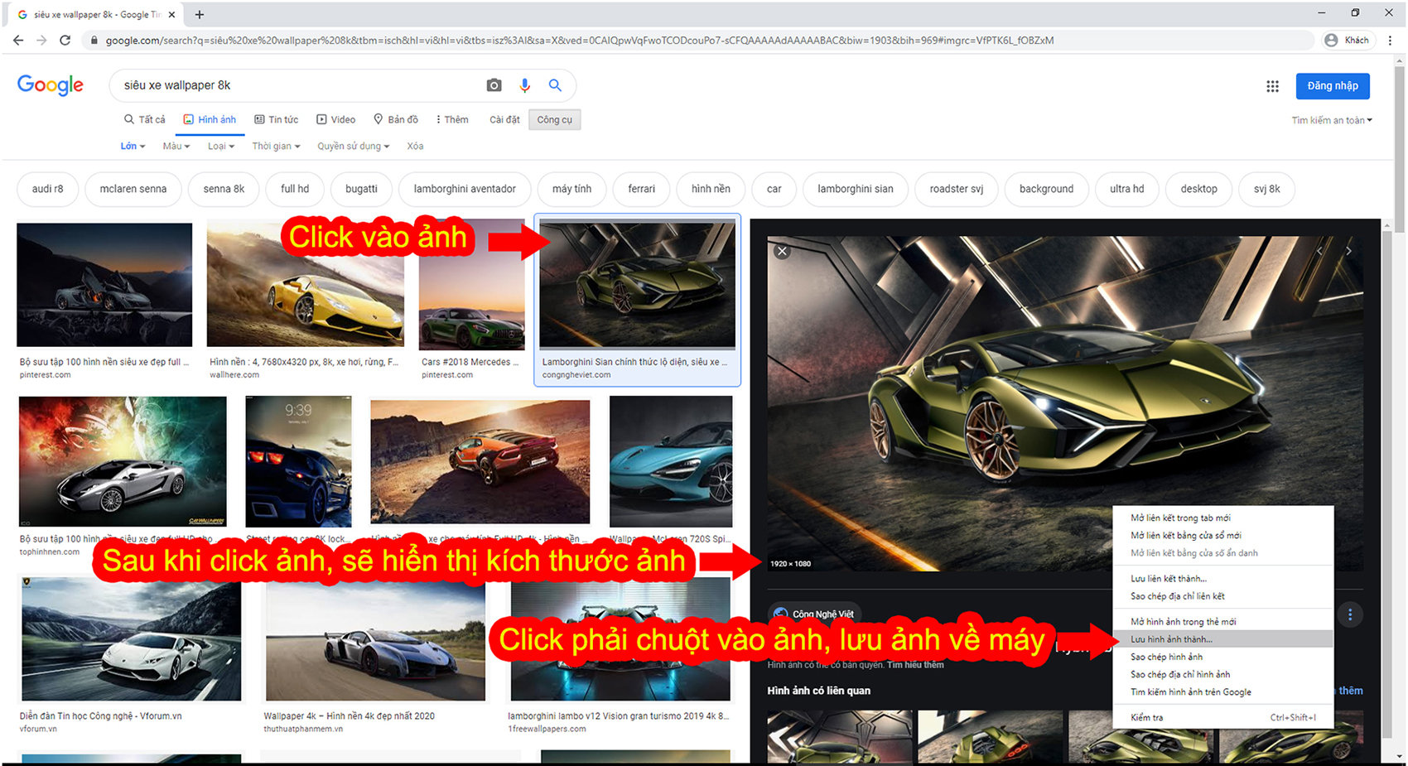Click the Lamborghini Sian thumbnail
1408x766 pixels.
click(637, 283)
